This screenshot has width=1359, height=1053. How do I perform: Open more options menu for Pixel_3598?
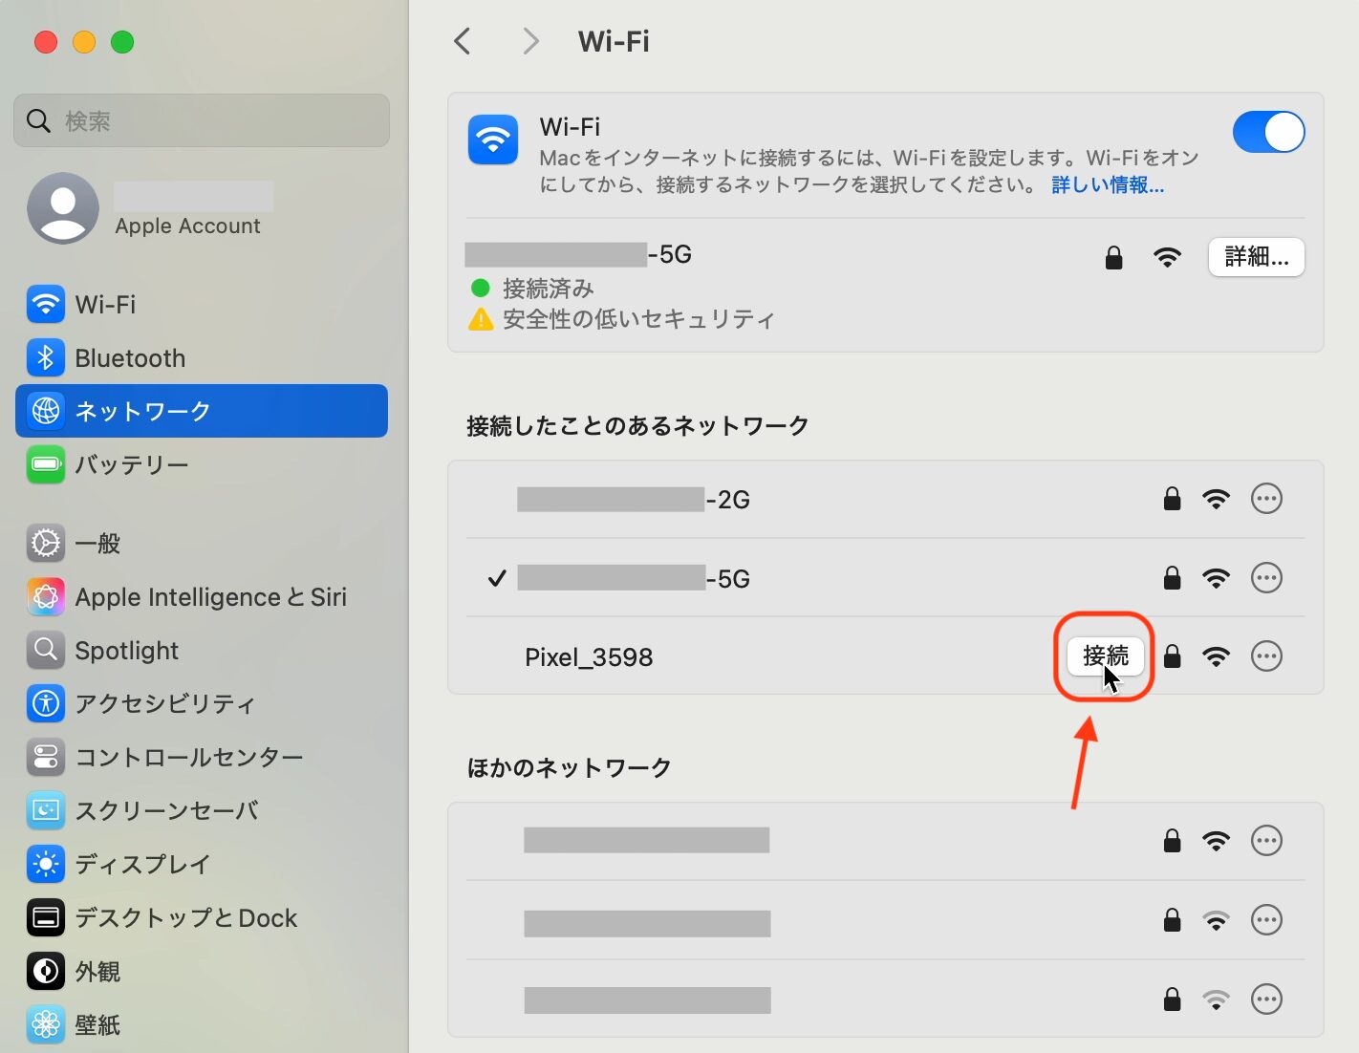1266,656
